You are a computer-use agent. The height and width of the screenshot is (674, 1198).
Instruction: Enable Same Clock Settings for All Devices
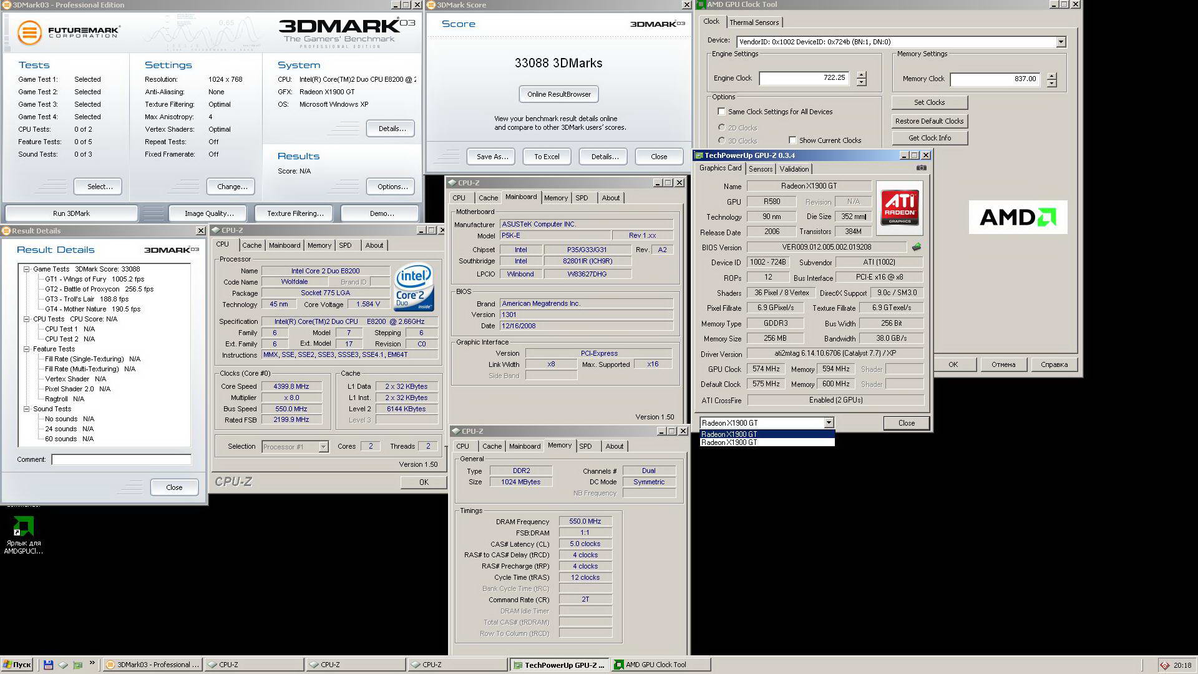(x=722, y=112)
